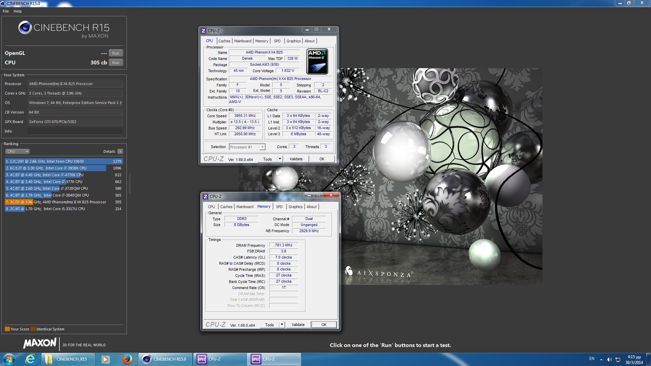Image resolution: width=651 pixels, height=366 pixels.
Task: Click Tools button in upper CPU-Z window
Action: [x=268, y=159]
